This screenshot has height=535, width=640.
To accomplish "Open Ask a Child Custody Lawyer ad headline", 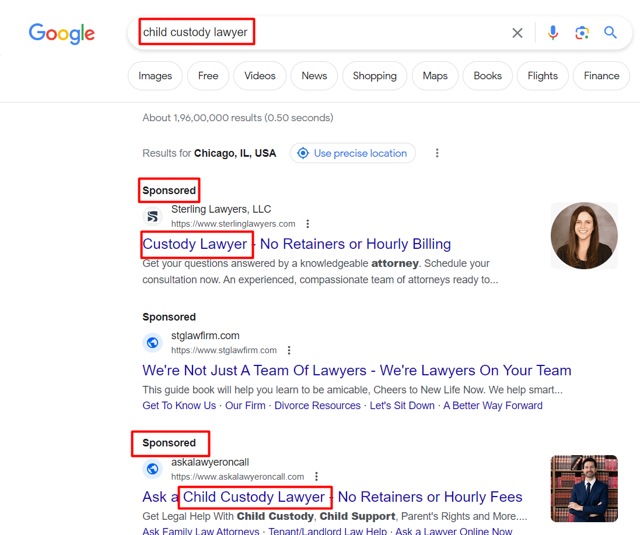I will 332,497.
